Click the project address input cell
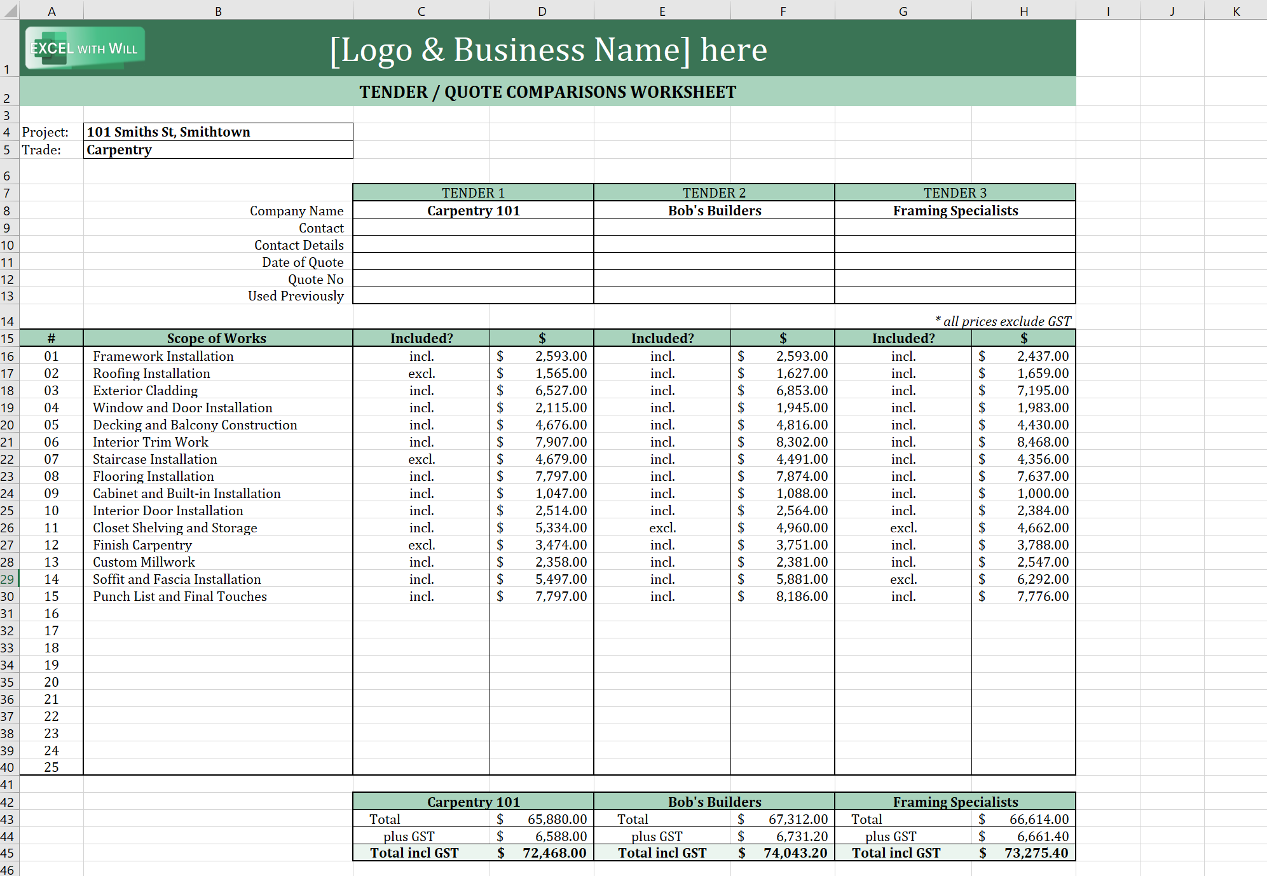 point(218,132)
